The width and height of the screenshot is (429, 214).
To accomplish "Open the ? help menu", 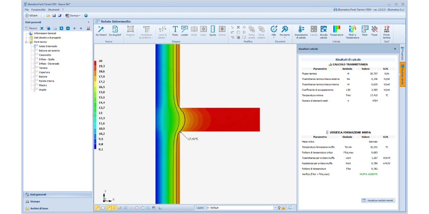I will pyautogui.click(x=63, y=10).
